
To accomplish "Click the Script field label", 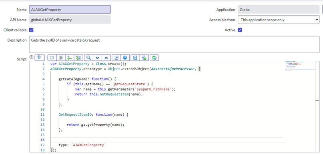I will [x=22, y=59].
